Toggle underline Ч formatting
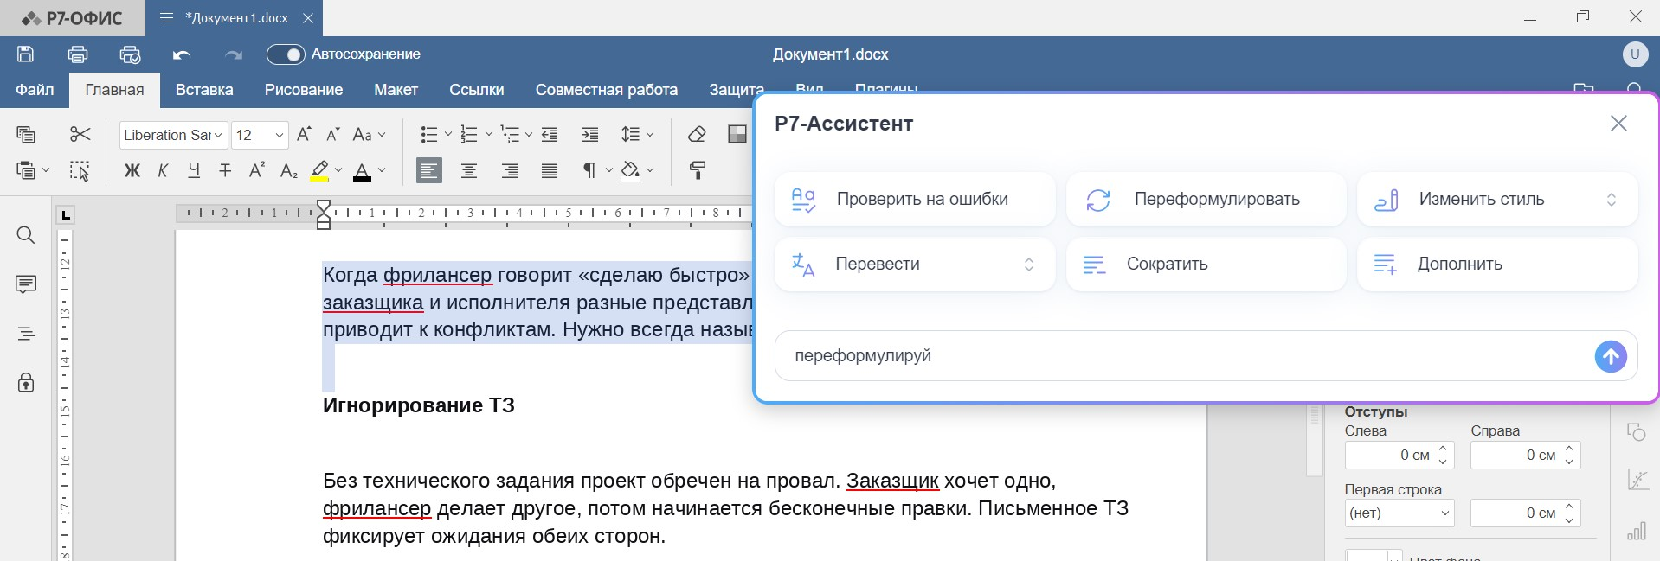The width and height of the screenshot is (1660, 561). click(x=194, y=170)
